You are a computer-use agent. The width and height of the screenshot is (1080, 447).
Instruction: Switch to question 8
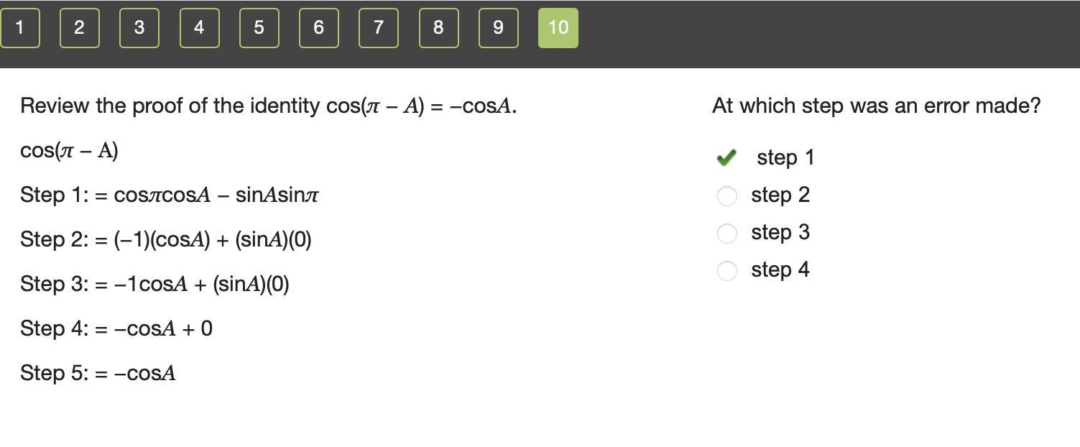pos(438,28)
